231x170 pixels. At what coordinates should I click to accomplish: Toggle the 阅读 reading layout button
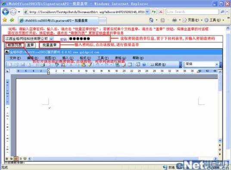[x=158, y=65]
